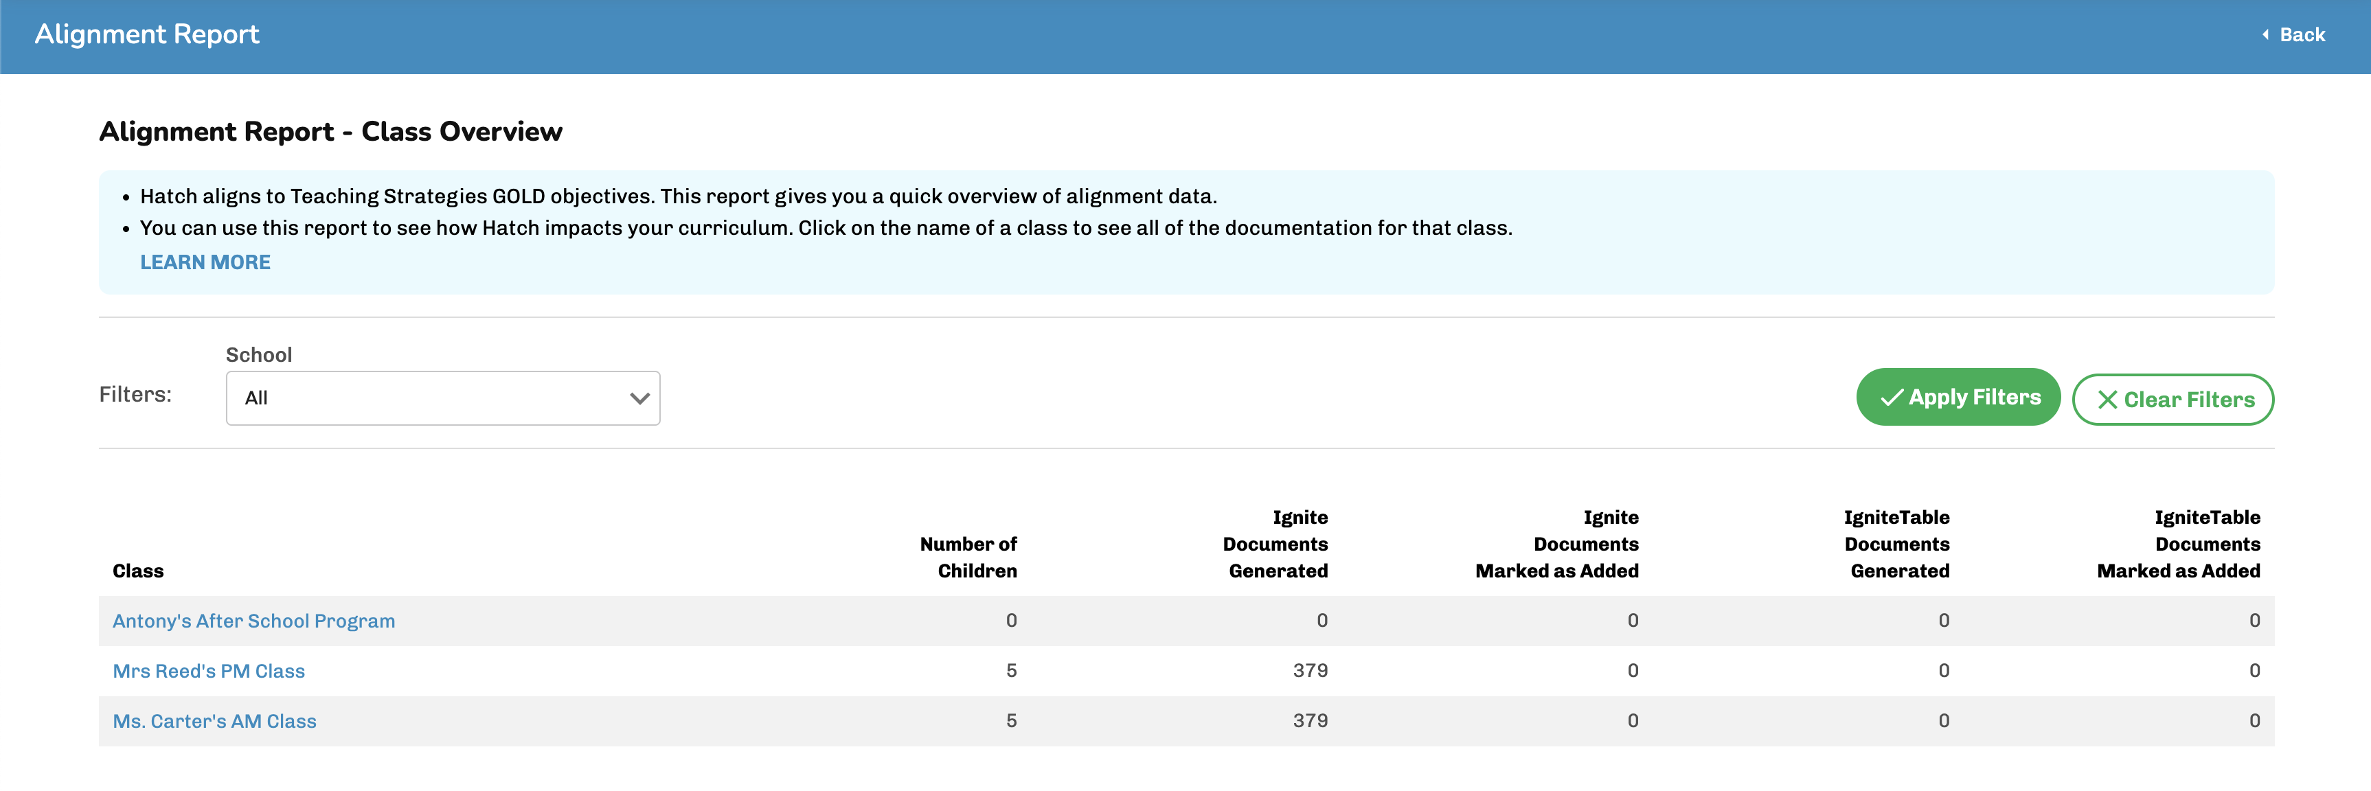Click the Alignment Report page title in header

click(147, 34)
